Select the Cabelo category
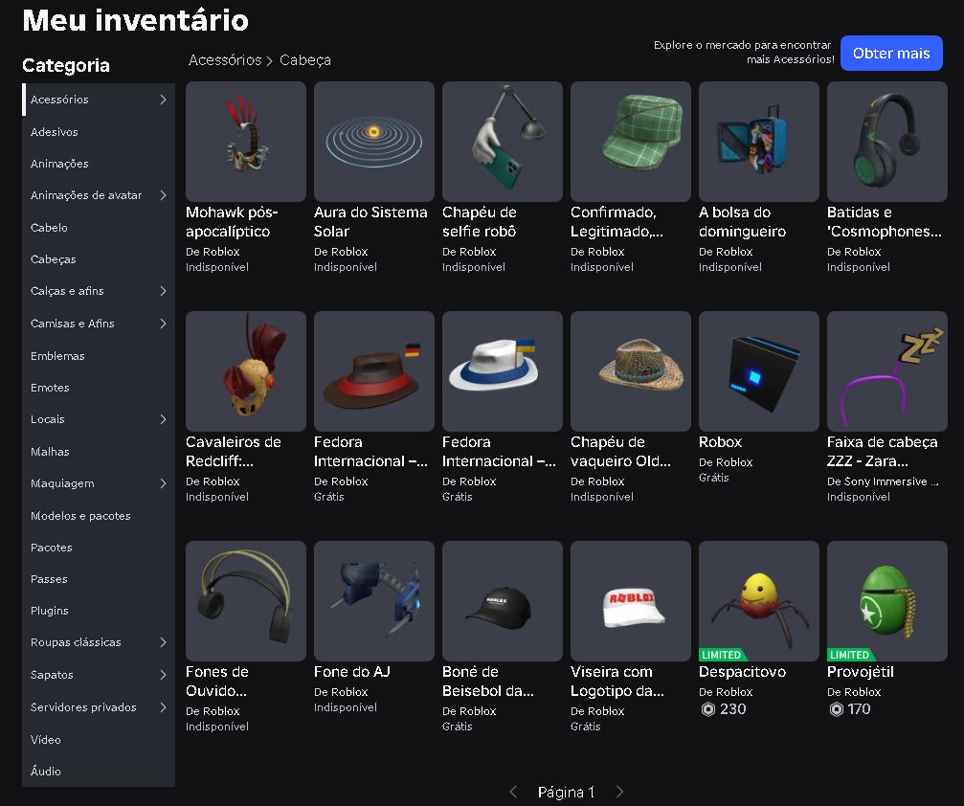This screenshot has width=964, height=806. (x=99, y=228)
